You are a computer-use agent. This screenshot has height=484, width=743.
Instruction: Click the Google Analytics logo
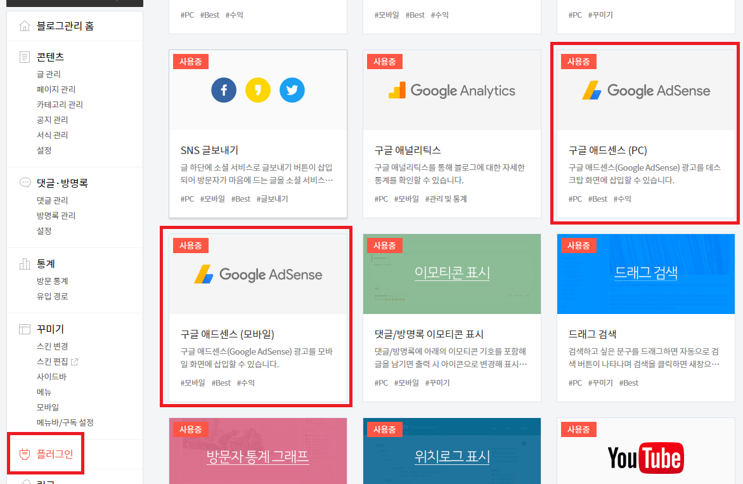point(451,90)
